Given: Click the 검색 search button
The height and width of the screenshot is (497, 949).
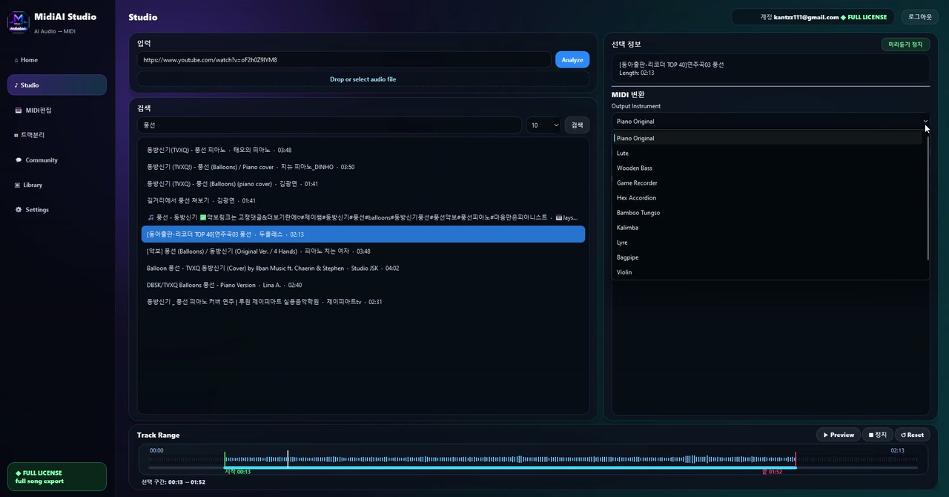Looking at the screenshot, I should click(x=577, y=125).
